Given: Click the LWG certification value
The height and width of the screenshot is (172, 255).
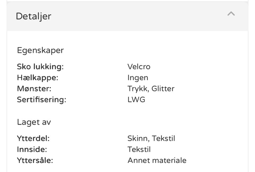Looking at the screenshot, I should pyautogui.click(x=136, y=99).
